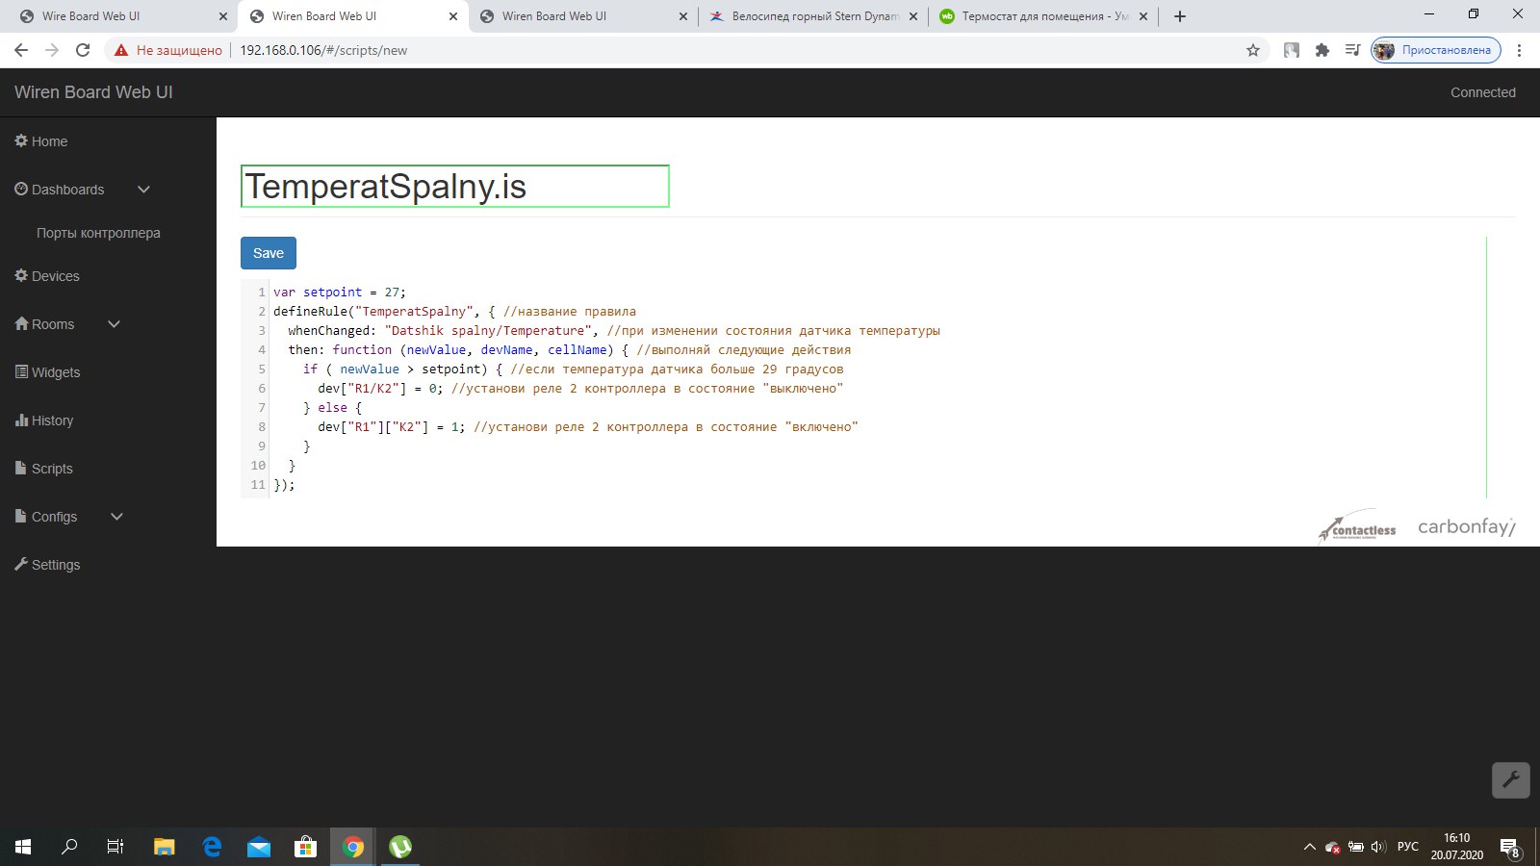The height and width of the screenshot is (866, 1540).
Task: Bookmark this page with star icon
Action: point(1253,50)
